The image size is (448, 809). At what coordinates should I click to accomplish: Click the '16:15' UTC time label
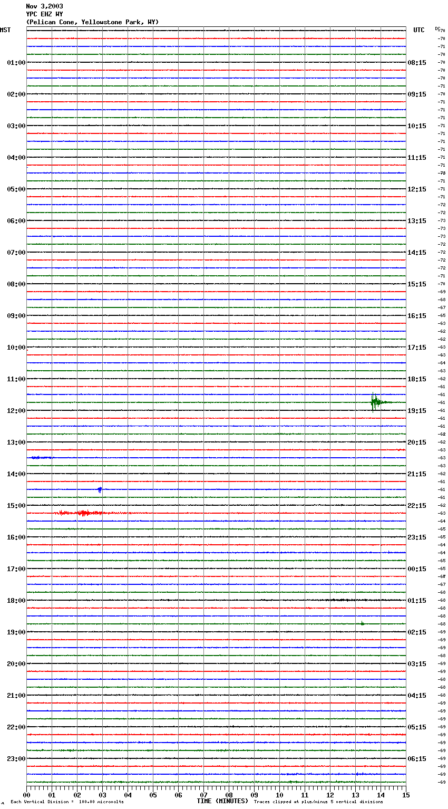point(417,316)
